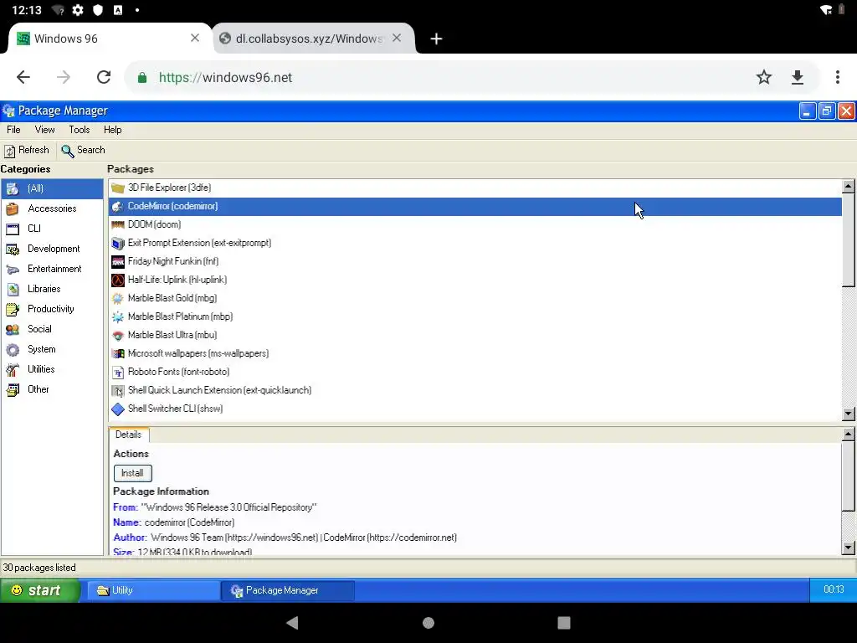Viewport: 857px width, 643px height.
Task: Select Shell Quick Launch Extension package
Action: point(475,390)
